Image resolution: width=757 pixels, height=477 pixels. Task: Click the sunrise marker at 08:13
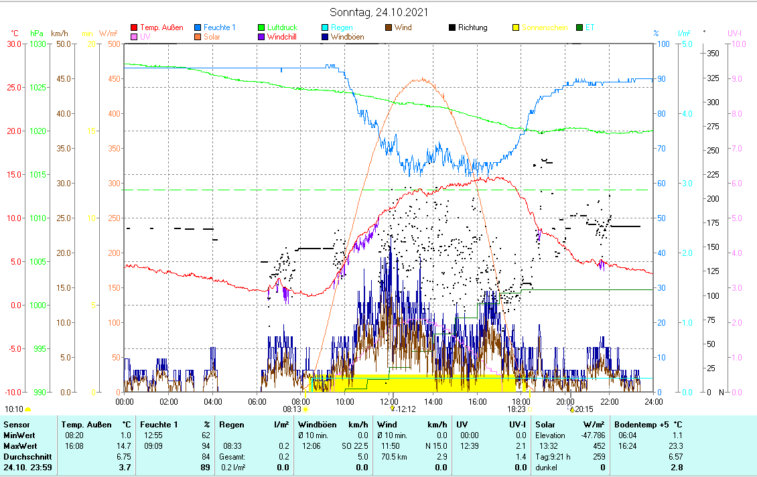[x=306, y=409]
